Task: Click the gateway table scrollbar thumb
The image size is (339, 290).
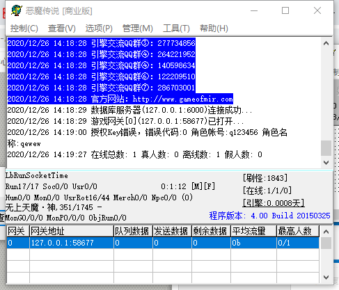Action: 326,243
